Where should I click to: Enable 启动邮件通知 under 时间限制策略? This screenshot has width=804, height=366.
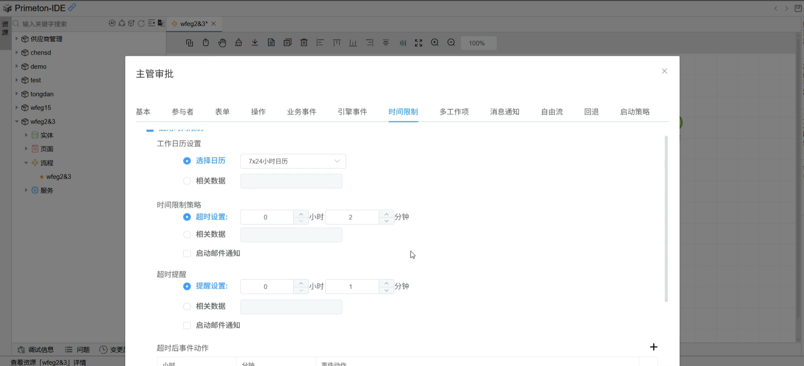[187, 253]
